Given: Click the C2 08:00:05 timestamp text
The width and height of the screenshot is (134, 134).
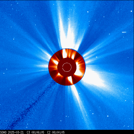Looking at the screenshot, I should point(56,132).
